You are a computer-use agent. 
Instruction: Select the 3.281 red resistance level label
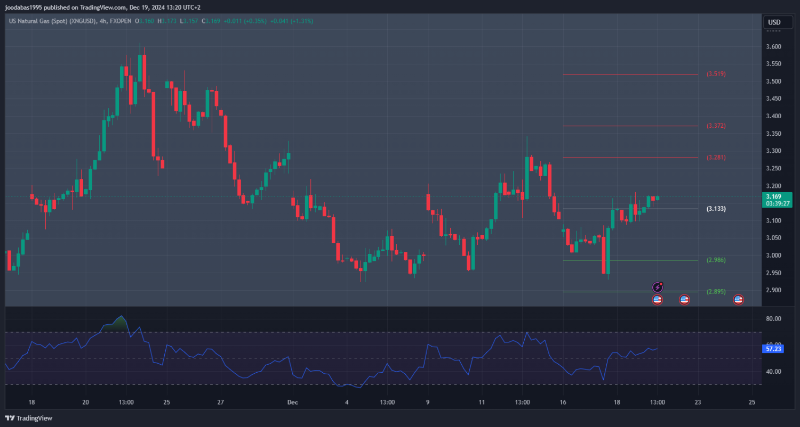(716, 158)
